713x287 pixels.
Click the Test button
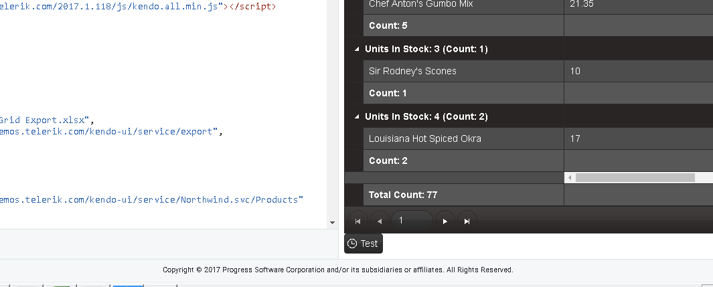click(x=363, y=244)
